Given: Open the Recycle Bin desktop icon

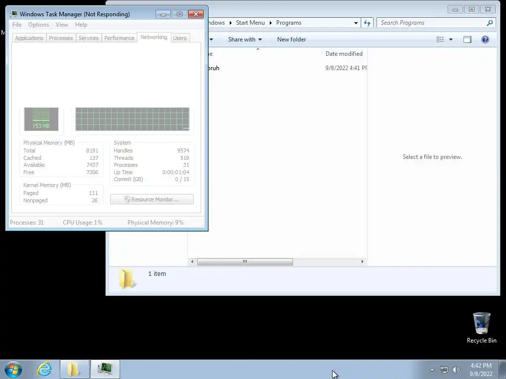Looking at the screenshot, I should 481,328.
